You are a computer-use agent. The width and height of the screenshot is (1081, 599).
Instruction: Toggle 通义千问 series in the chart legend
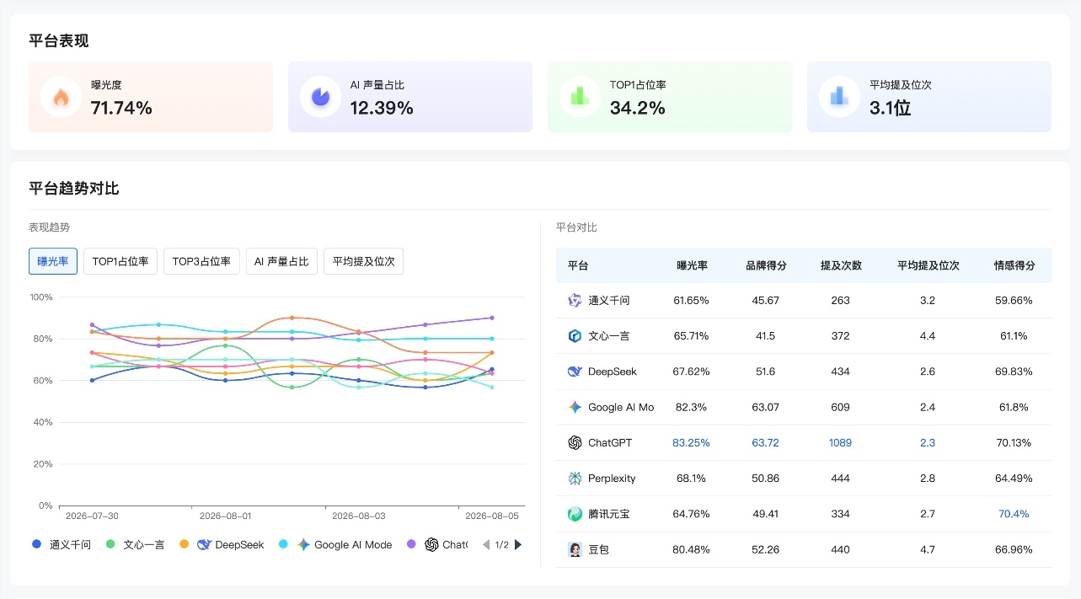point(61,545)
